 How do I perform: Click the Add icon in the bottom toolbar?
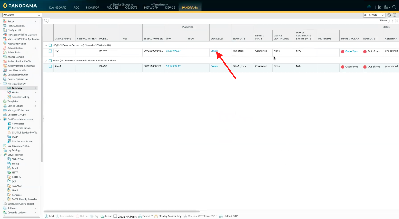46,216
